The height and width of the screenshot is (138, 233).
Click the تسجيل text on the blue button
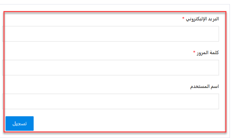click(19, 124)
